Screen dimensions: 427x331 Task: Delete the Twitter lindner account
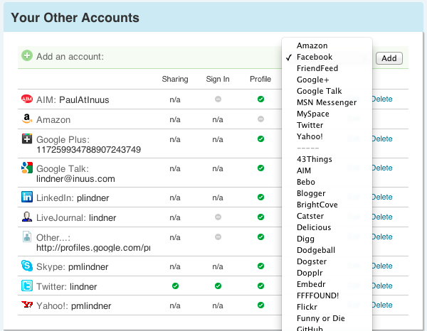[382, 286]
